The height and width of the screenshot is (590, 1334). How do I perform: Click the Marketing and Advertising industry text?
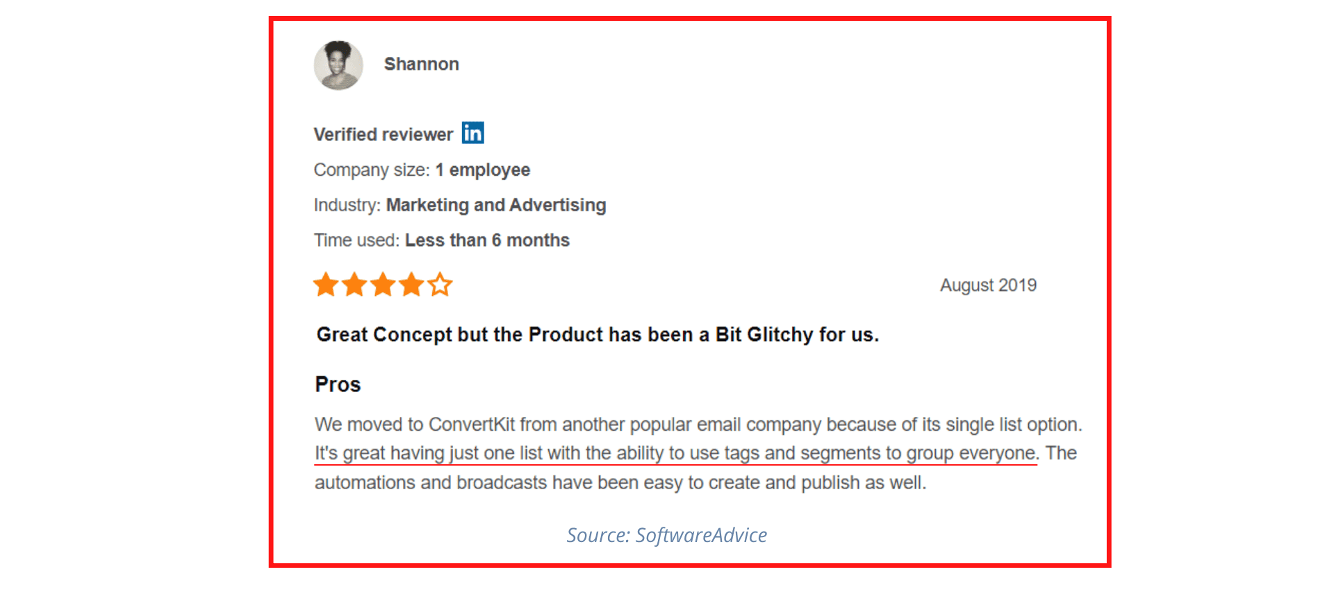496,205
